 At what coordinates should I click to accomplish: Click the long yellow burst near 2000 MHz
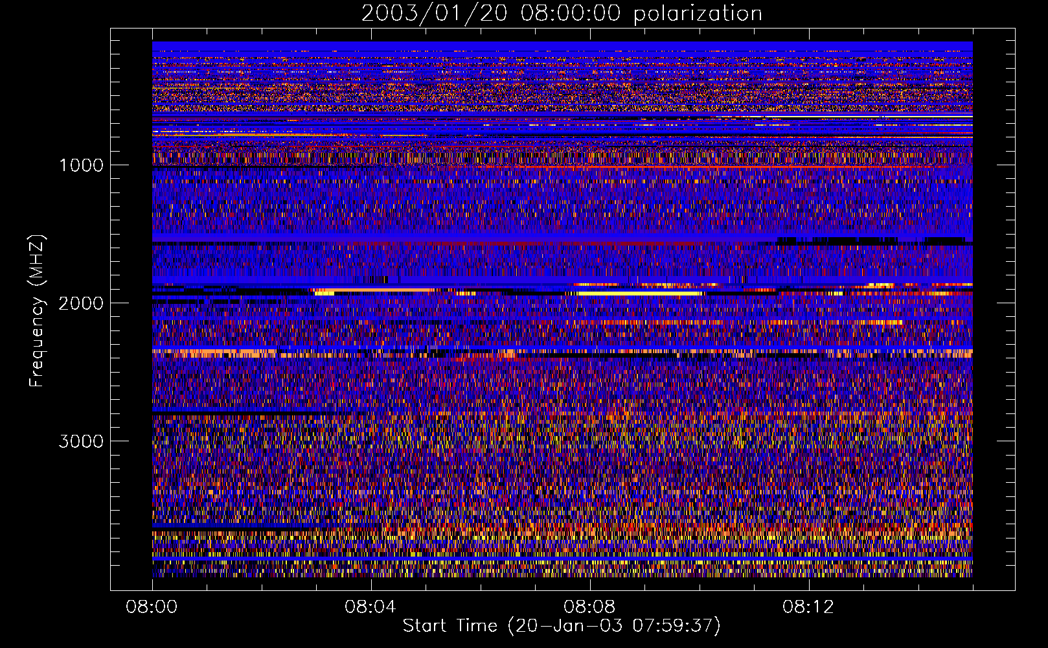[639, 294]
